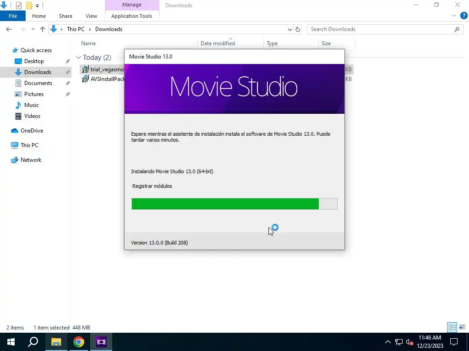This screenshot has width=469, height=351.
Task: Click the Properties quick access toolbar icon
Action: pyautogui.click(x=18, y=5)
